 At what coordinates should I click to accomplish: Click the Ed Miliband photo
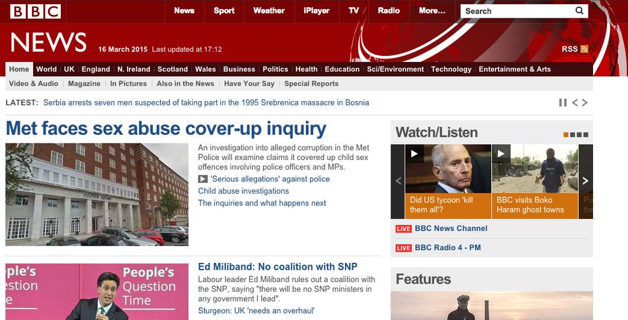click(97, 292)
